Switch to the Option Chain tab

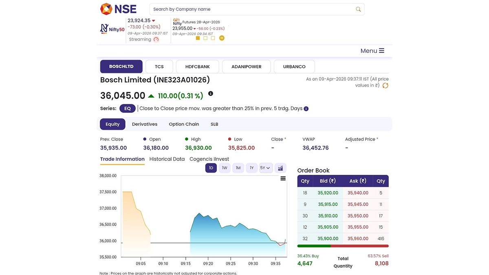[x=184, y=124]
